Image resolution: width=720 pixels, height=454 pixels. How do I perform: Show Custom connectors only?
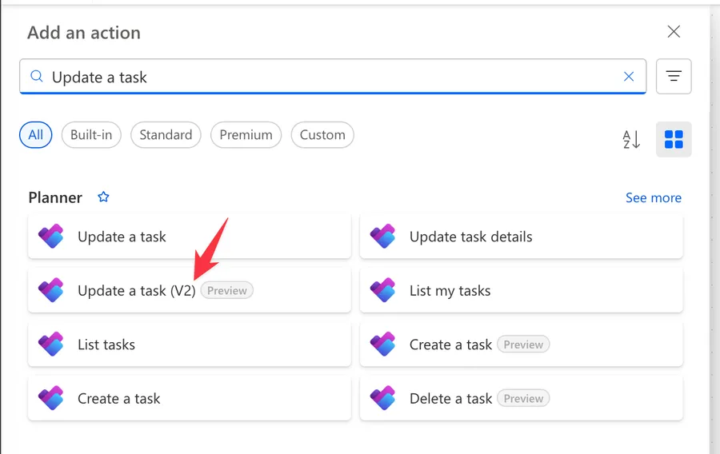pyautogui.click(x=322, y=135)
